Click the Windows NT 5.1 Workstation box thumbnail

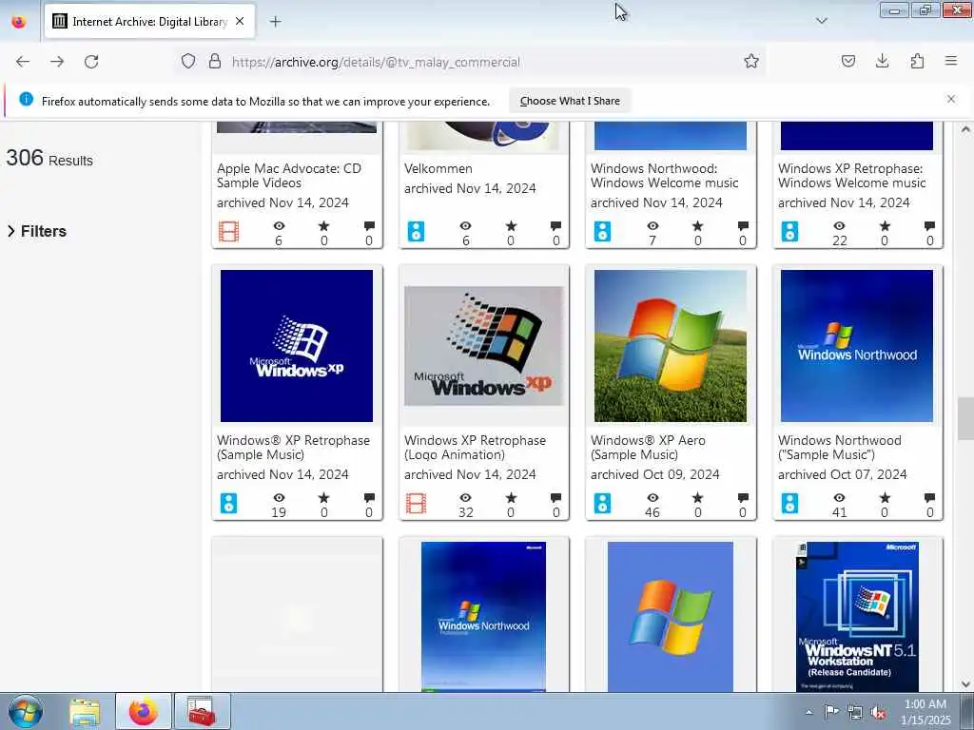pos(857,616)
